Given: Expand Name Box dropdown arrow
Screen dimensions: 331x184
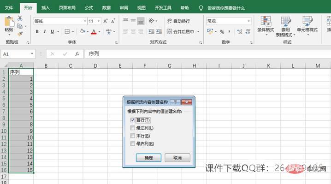Looking at the screenshot, I should [x=32, y=53].
